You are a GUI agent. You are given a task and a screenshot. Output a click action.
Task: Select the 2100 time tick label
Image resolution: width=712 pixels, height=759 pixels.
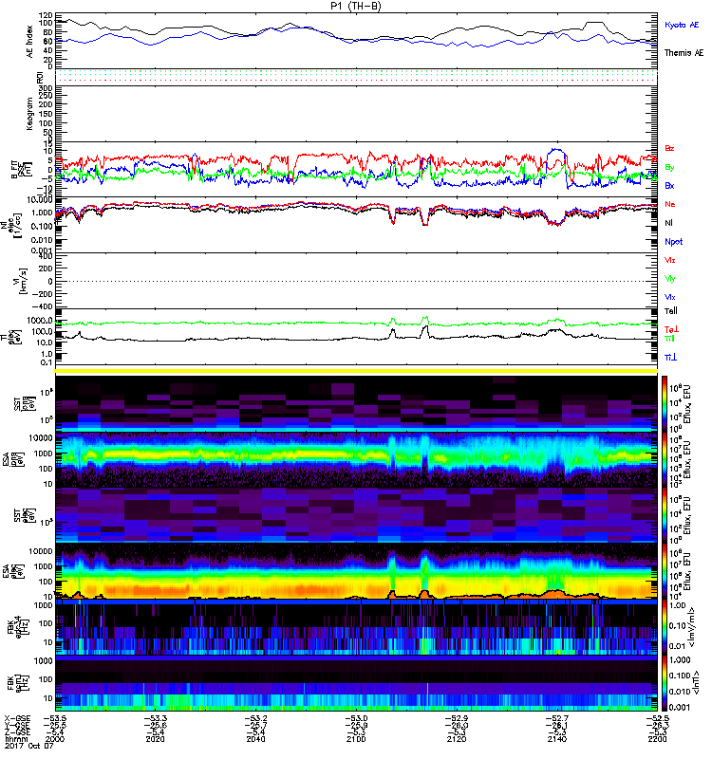tap(356, 739)
